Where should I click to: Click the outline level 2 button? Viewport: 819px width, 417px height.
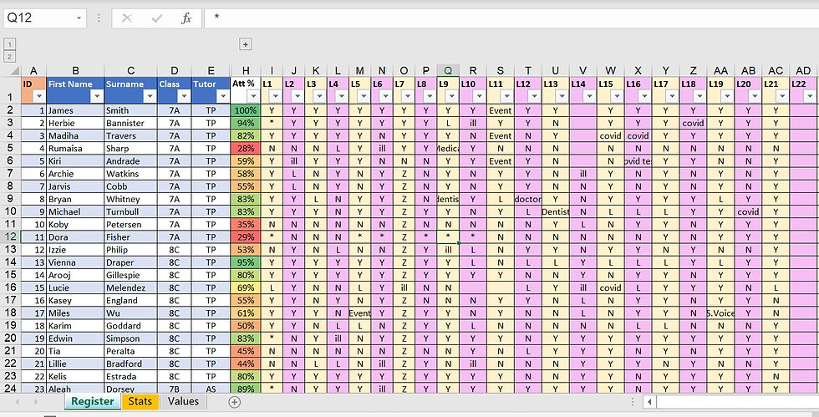point(10,57)
